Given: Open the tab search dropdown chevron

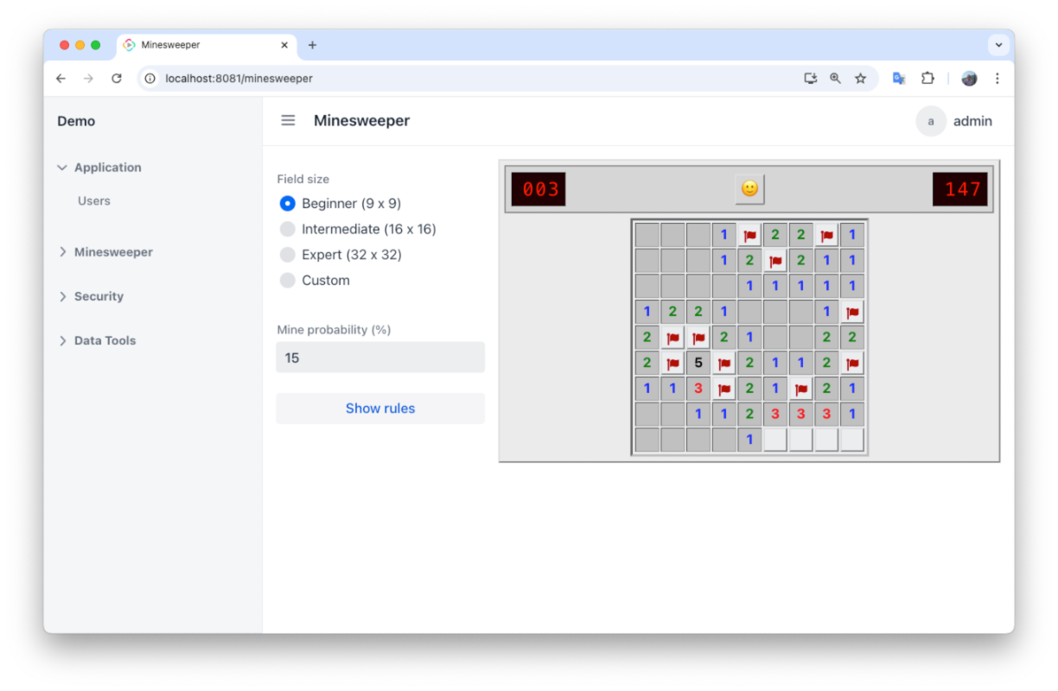Looking at the screenshot, I should 998,45.
